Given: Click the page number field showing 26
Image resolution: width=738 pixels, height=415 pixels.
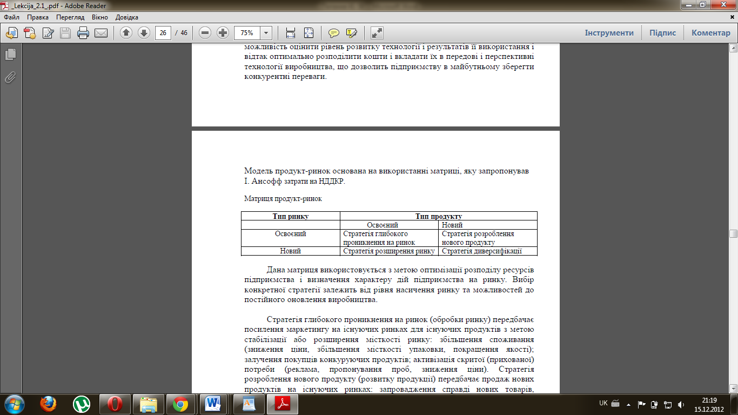Looking at the screenshot, I should pos(163,33).
